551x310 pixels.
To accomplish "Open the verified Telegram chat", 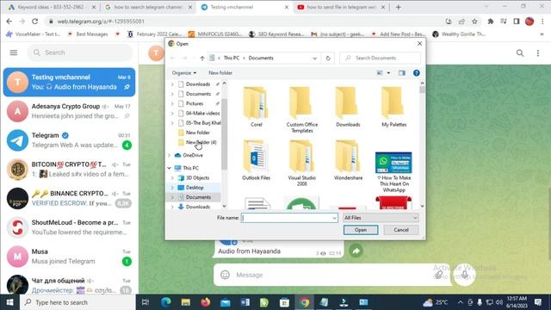I will point(69,140).
